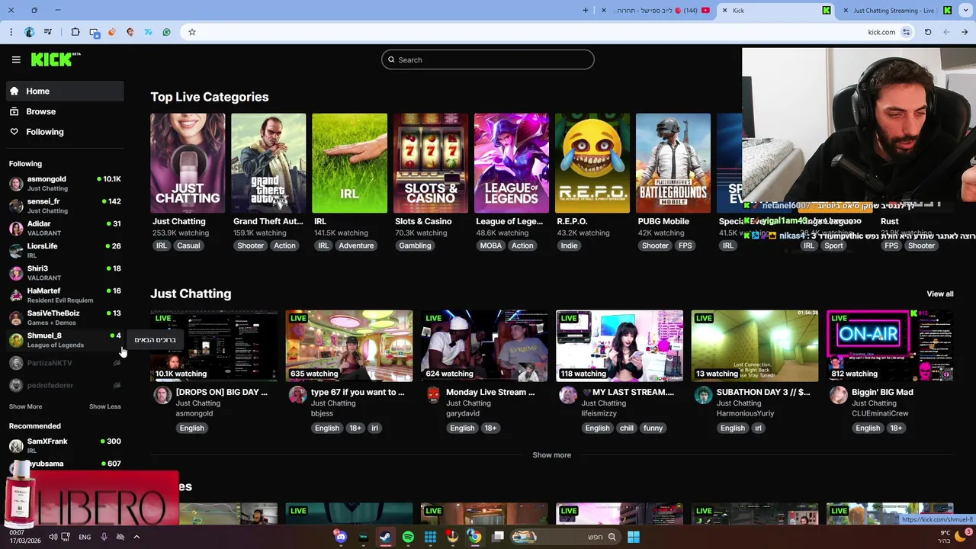
Task: Click asmongold's avatar under the stream
Action: (x=162, y=394)
